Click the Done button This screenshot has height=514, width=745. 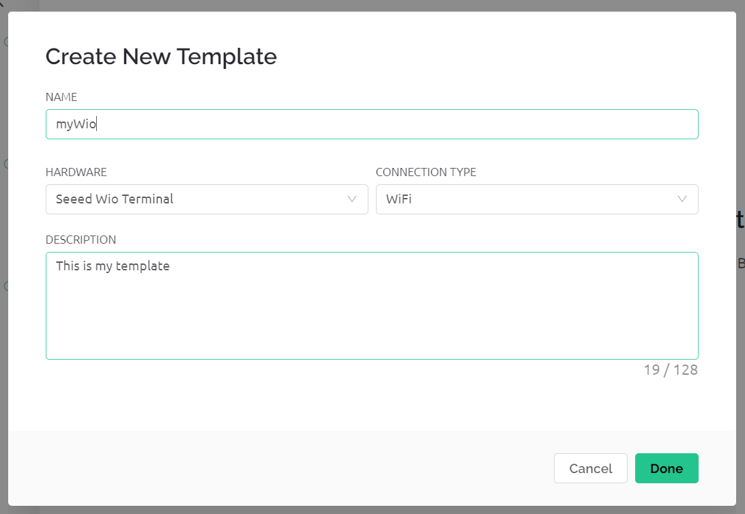coord(667,468)
